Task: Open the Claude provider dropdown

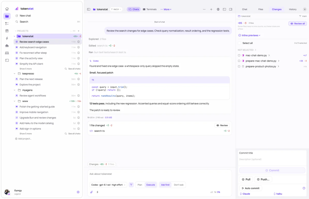Action: point(245,194)
